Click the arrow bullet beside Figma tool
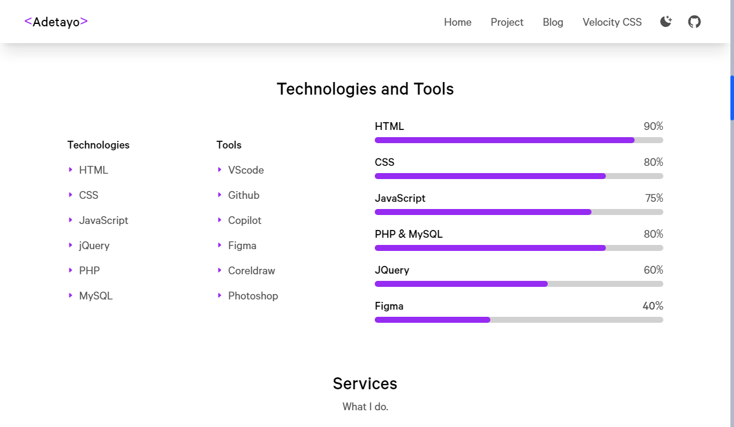This screenshot has width=734, height=427. [220, 246]
